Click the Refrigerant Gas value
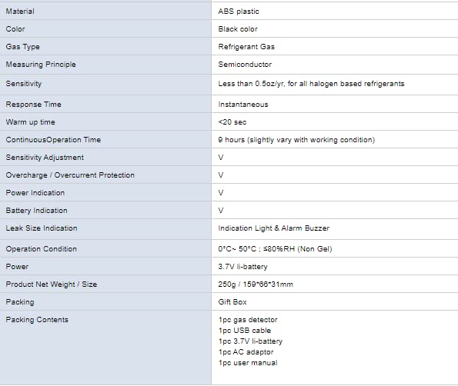458x386 pixels. pyautogui.click(x=246, y=47)
